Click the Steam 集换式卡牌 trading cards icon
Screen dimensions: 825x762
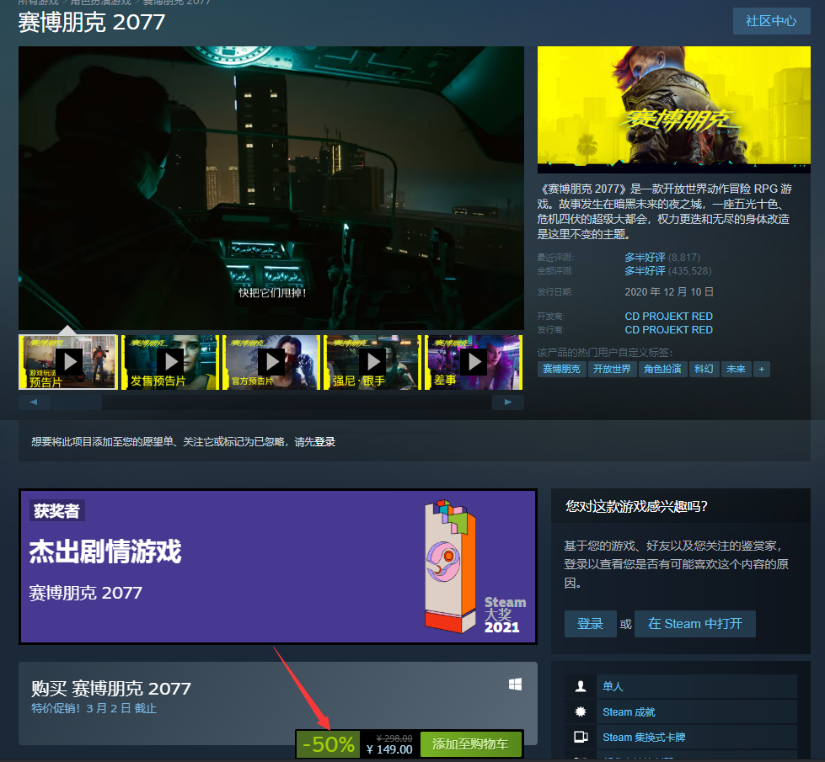coord(580,737)
